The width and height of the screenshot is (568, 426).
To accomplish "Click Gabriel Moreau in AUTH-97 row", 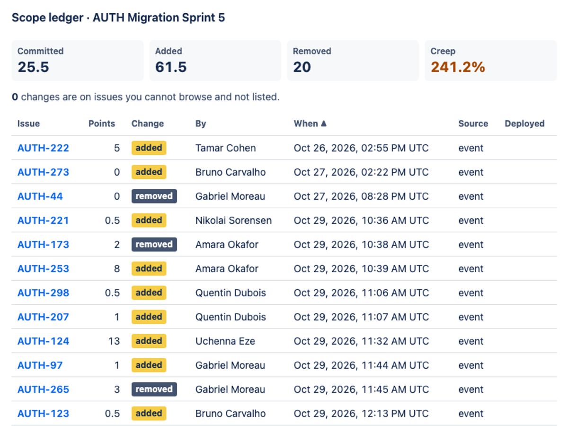I will pos(230,365).
